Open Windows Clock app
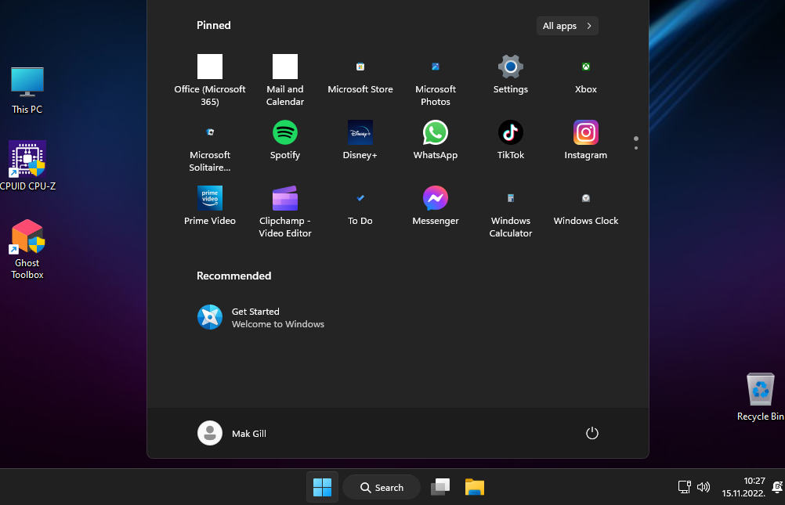 click(586, 205)
